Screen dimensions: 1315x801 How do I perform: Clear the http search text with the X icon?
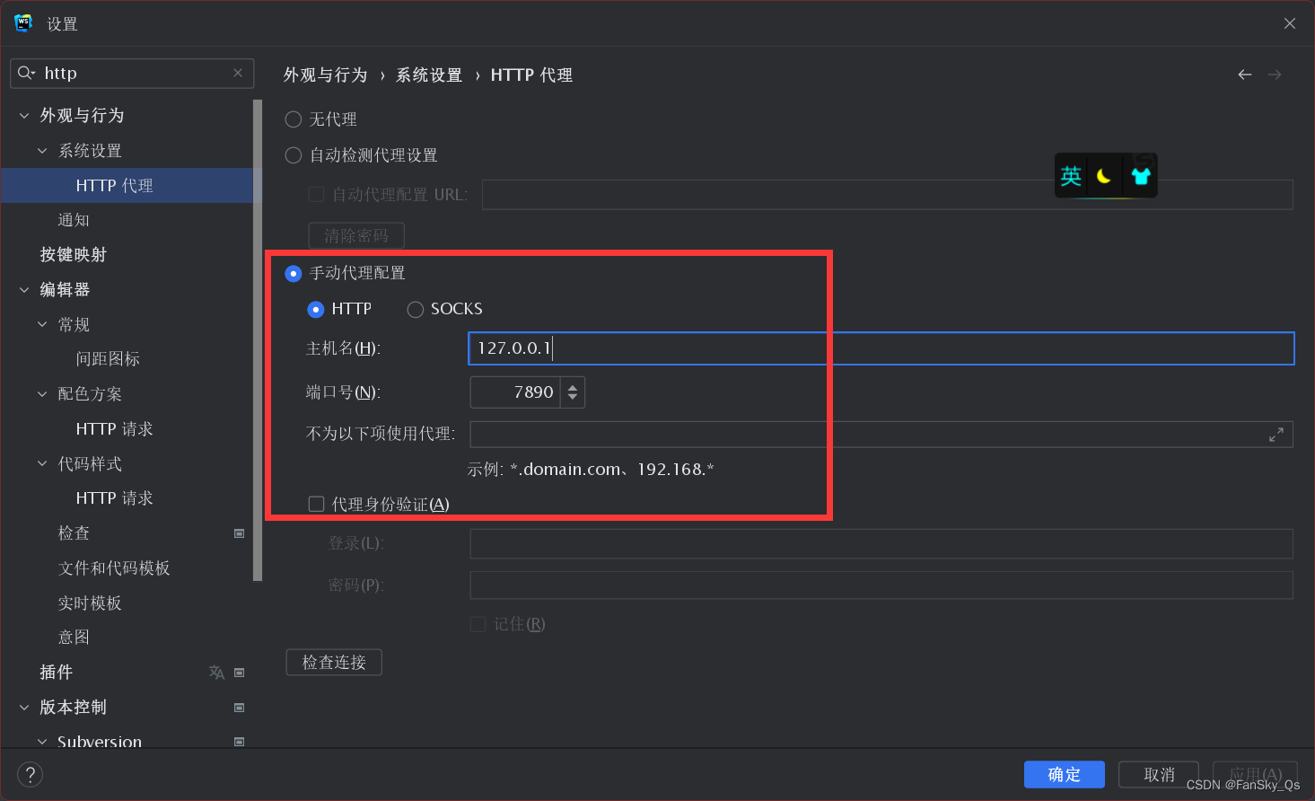238,73
